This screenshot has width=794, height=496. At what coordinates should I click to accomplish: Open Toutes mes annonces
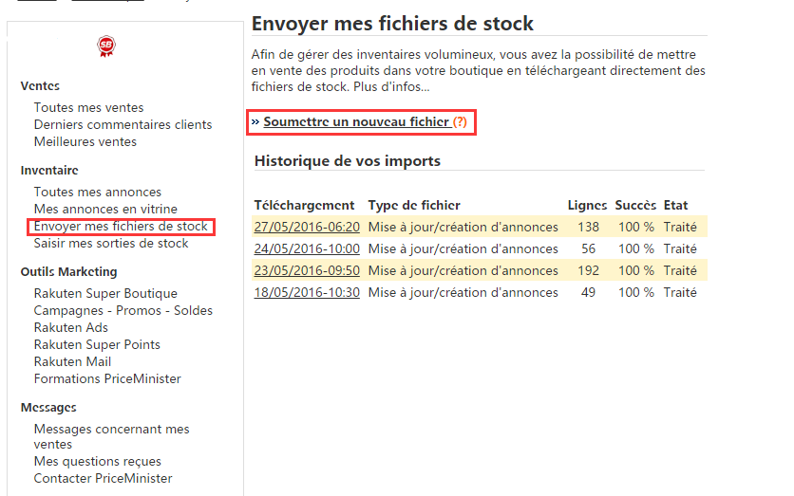97,193
